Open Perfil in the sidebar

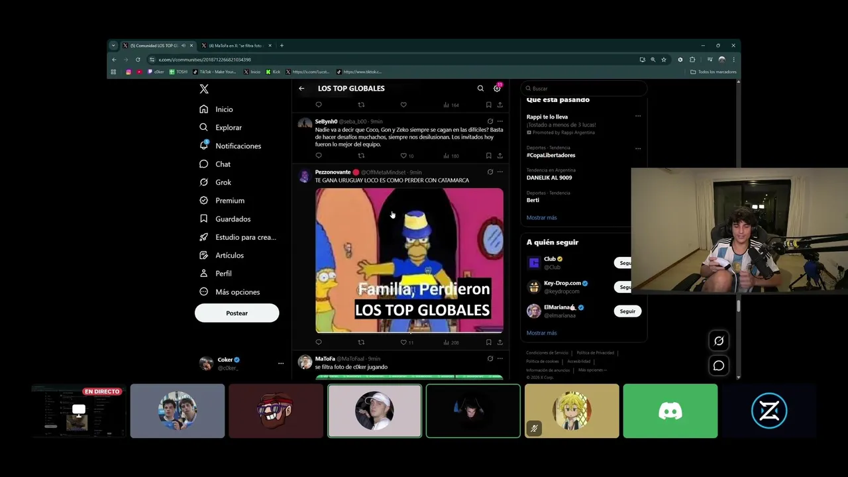[216, 274]
